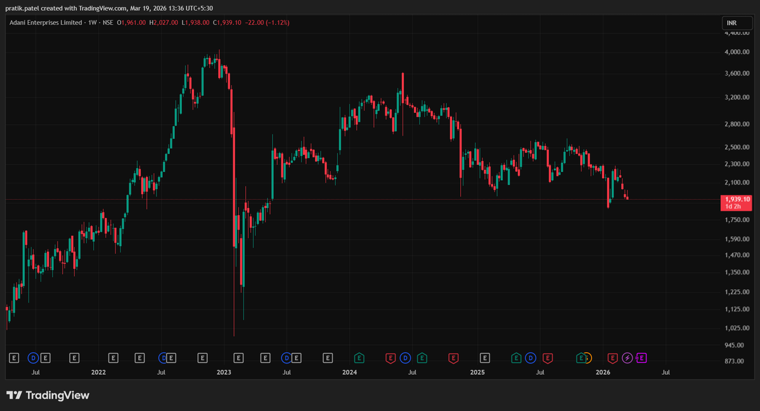Click the NSE exchange label in legend

click(108, 22)
